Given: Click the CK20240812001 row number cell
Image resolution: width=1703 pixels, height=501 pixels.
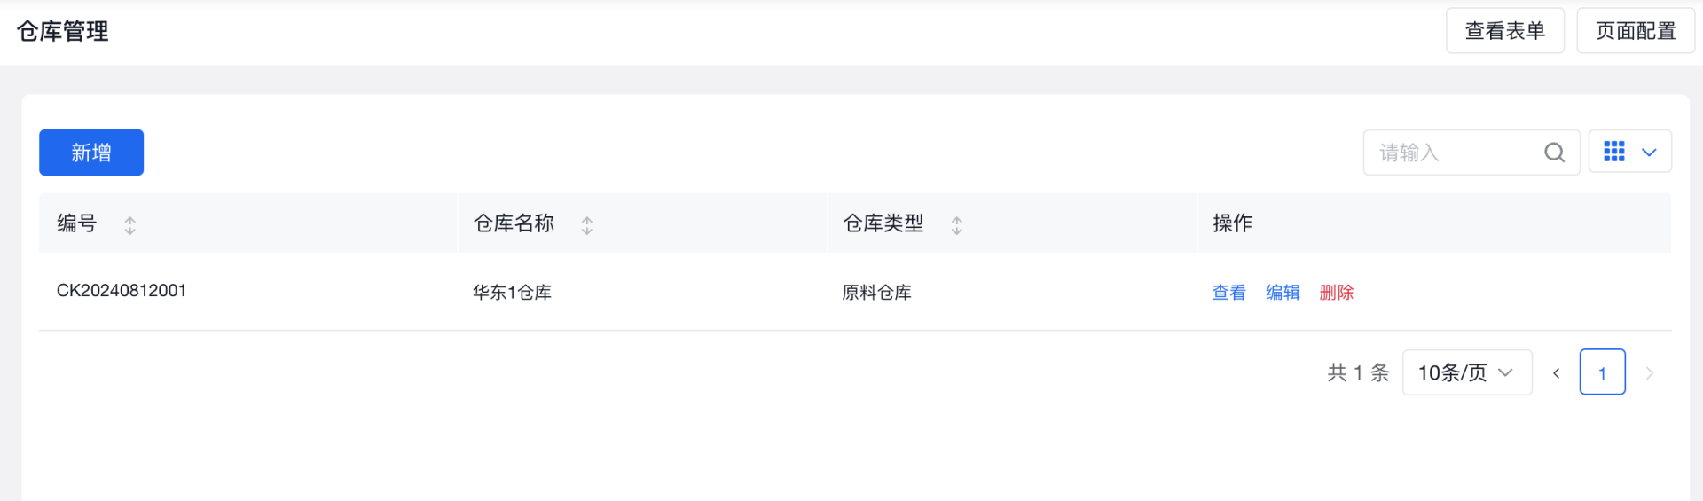Looking at the screenshot, I should pos(122,291).
